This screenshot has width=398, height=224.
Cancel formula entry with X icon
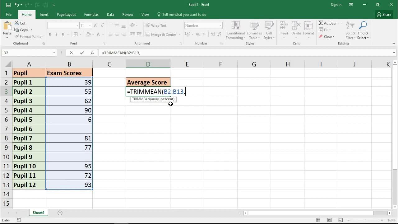(x=71, y=53)
